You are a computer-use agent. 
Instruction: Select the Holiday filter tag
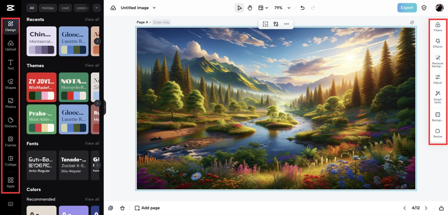[48, 8]
